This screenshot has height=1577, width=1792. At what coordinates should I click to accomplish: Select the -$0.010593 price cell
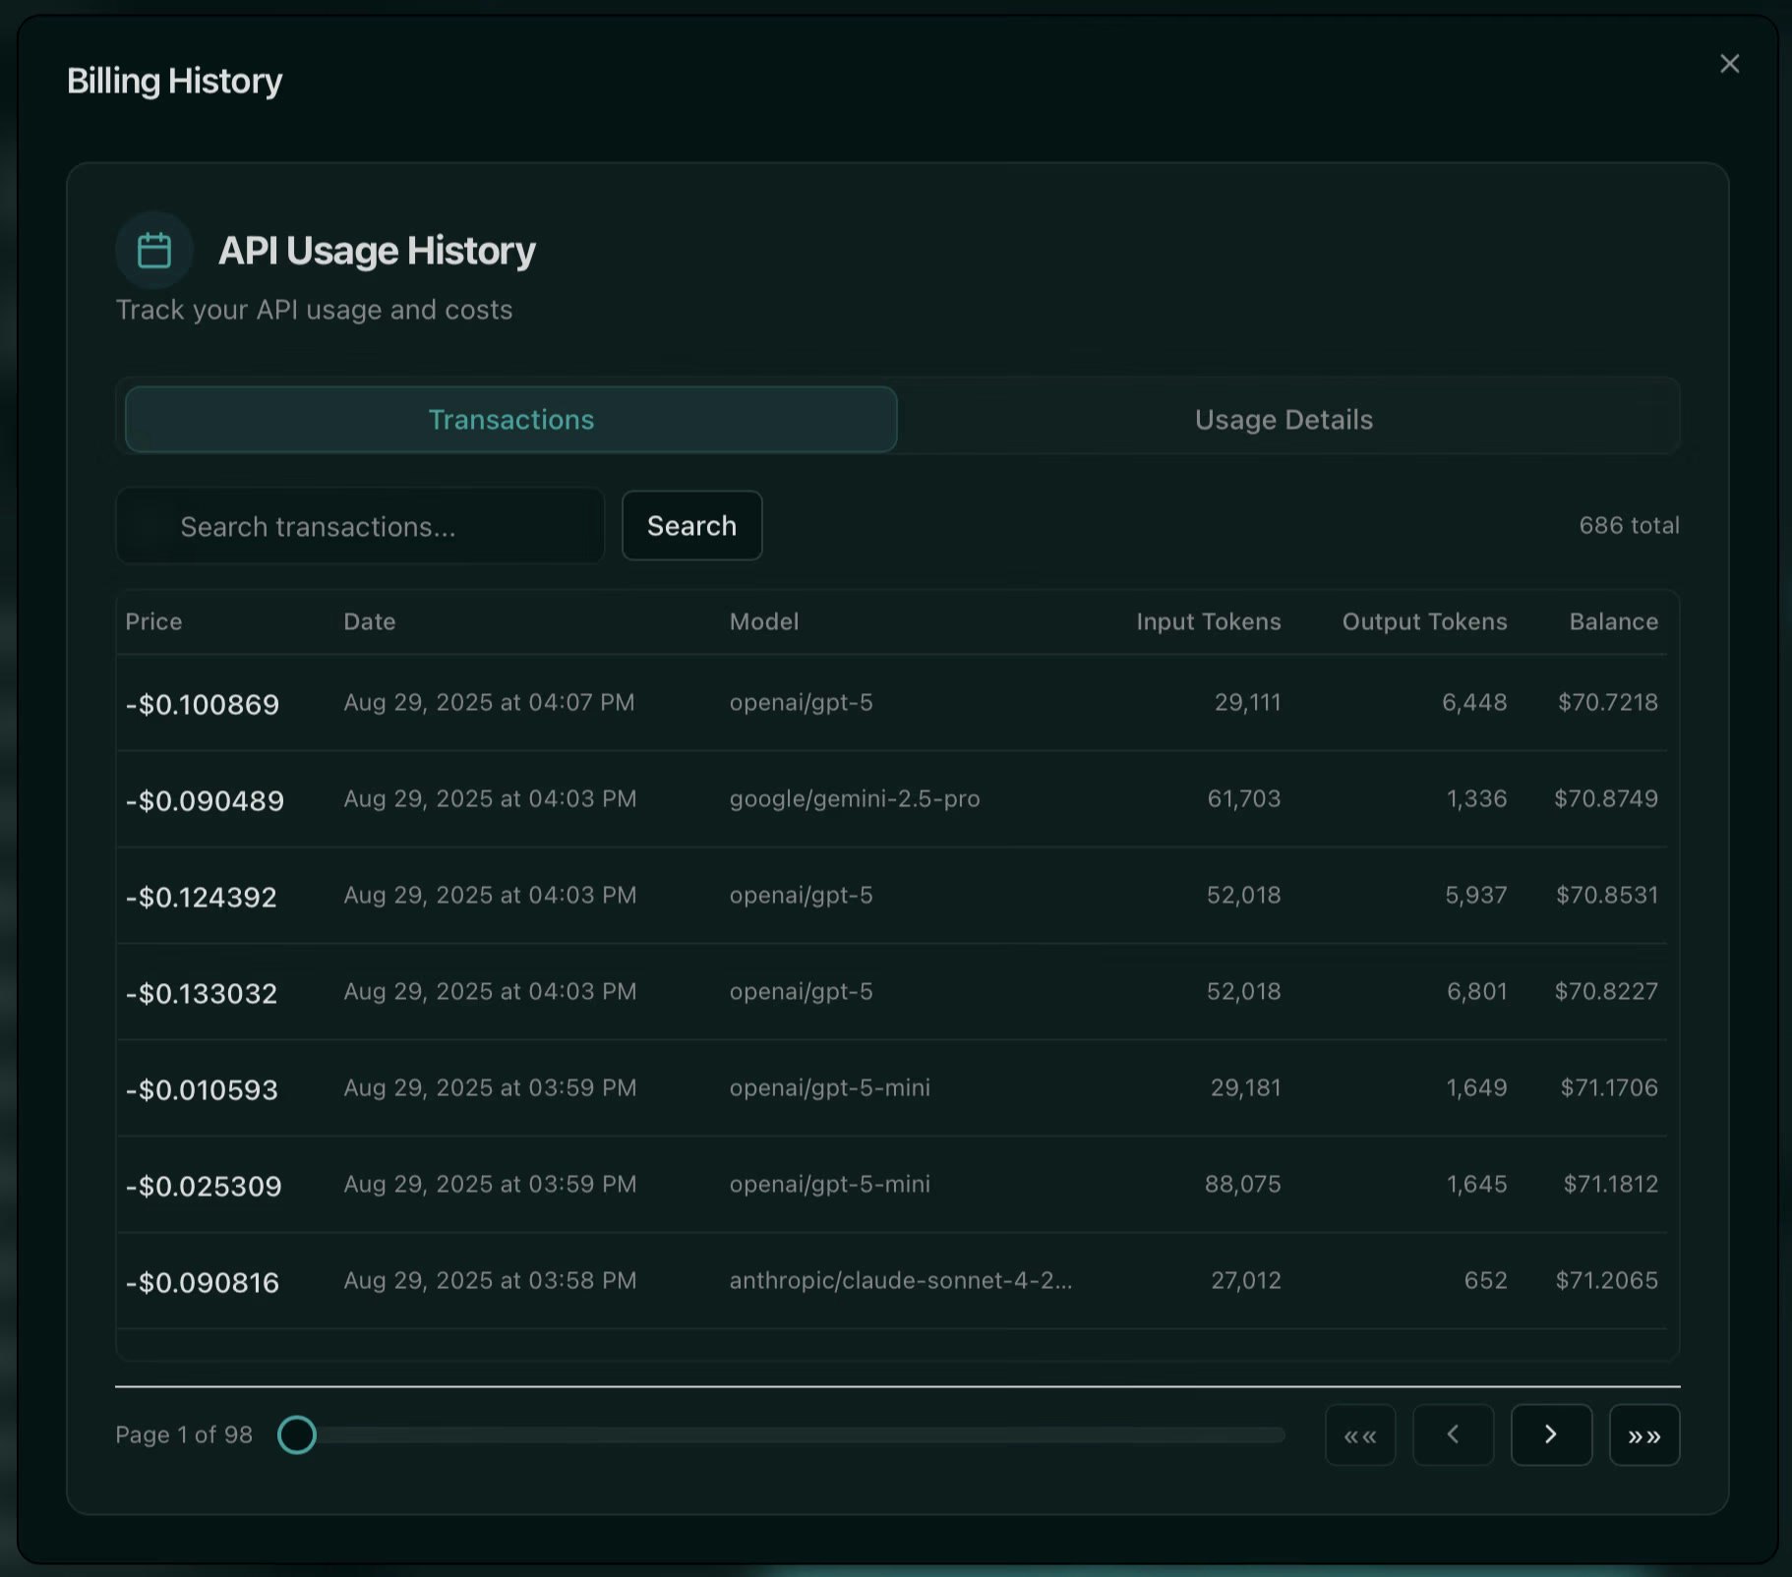pos(202,1089)
